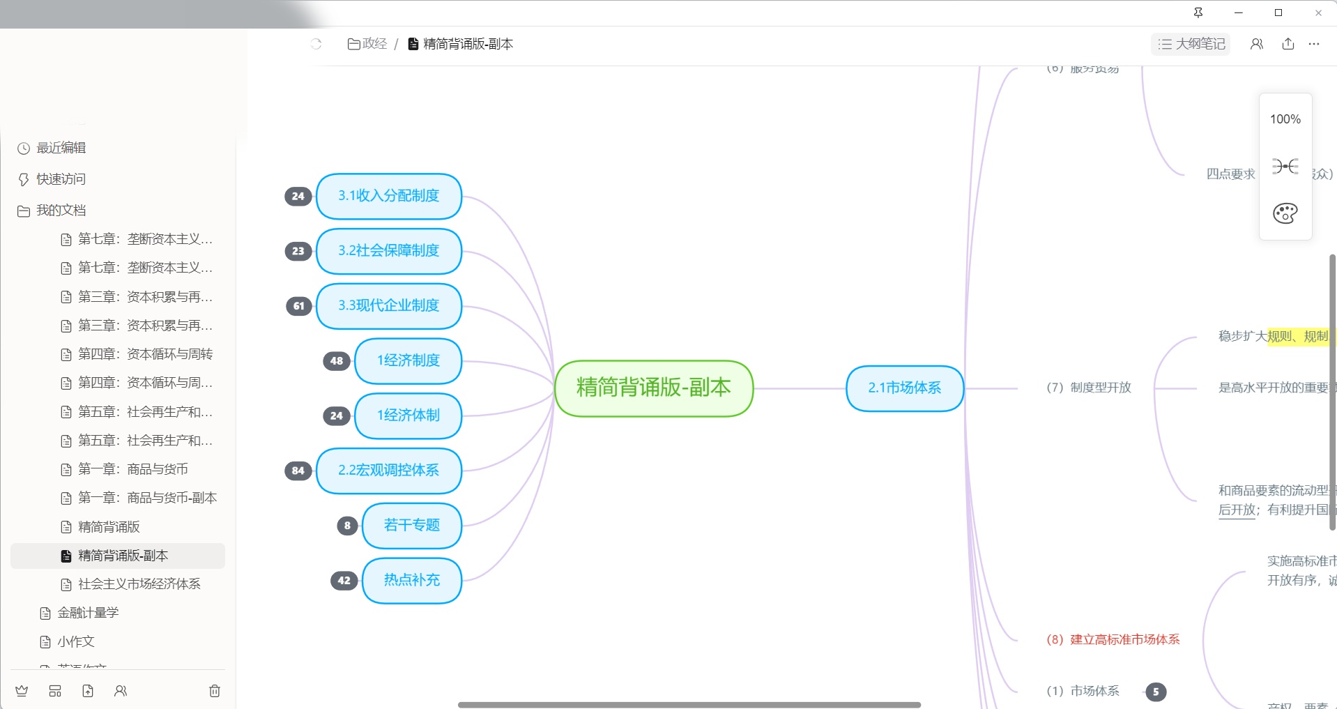Click the import file icon in sidebar footer

coord(88,691)
